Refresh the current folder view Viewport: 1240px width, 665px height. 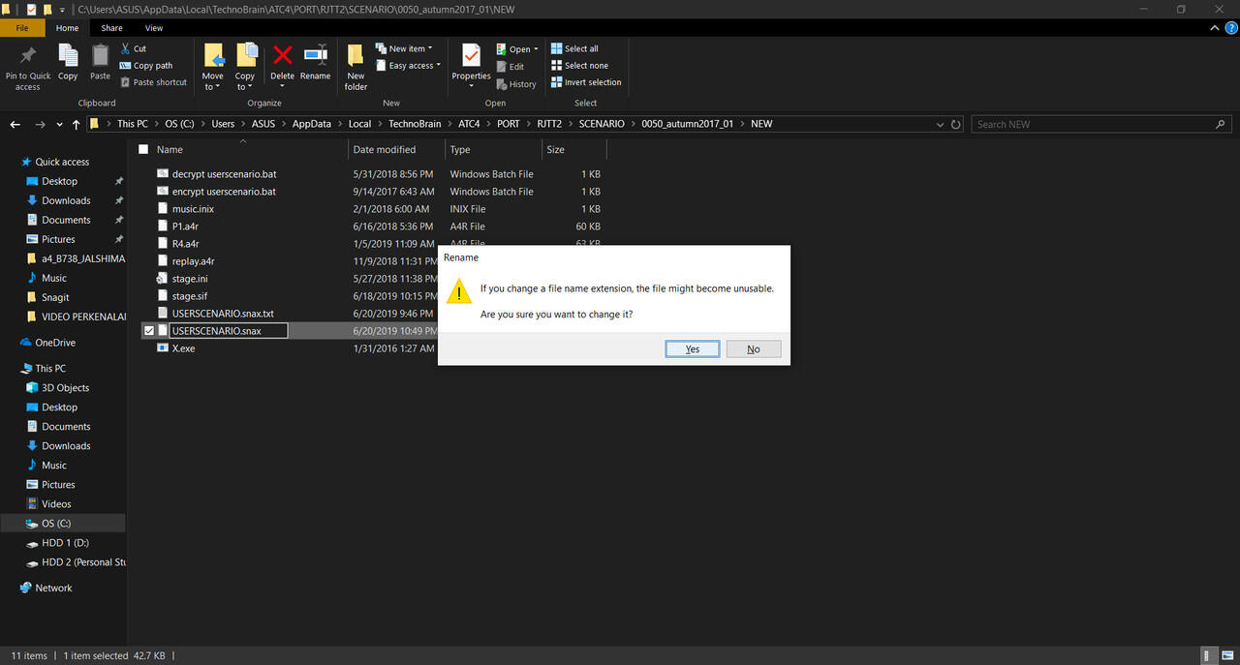(956, 124)
